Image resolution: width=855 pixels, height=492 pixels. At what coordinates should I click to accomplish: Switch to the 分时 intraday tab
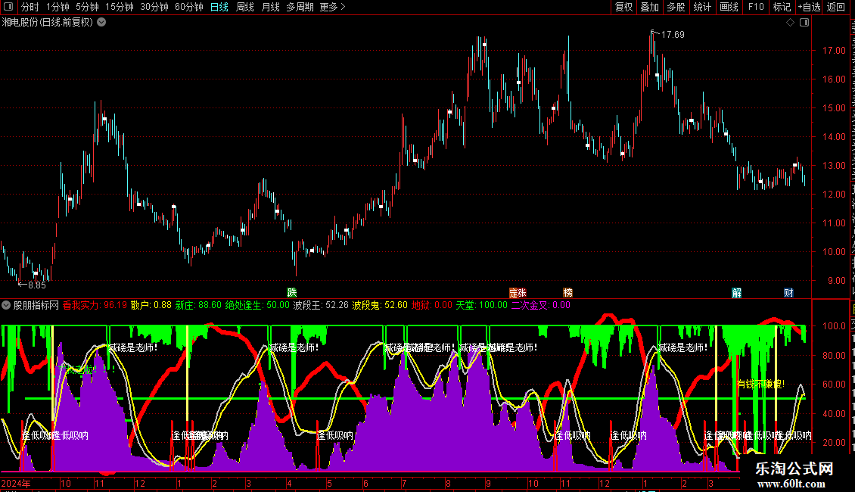coord(30,7)
